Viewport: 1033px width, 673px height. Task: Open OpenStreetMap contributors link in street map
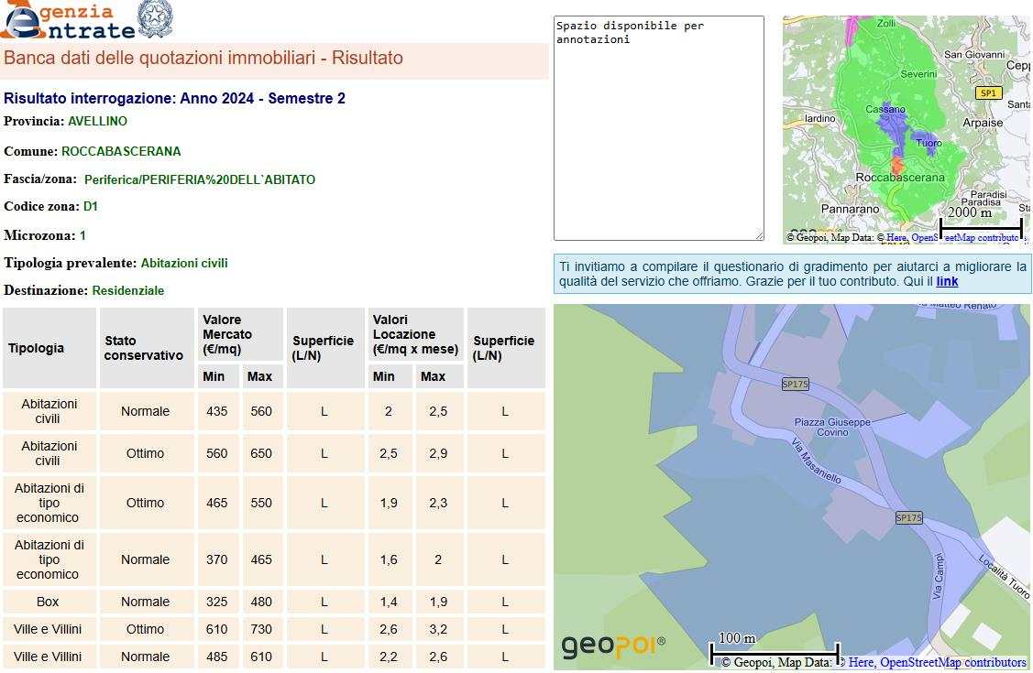(x=952, y=663)
